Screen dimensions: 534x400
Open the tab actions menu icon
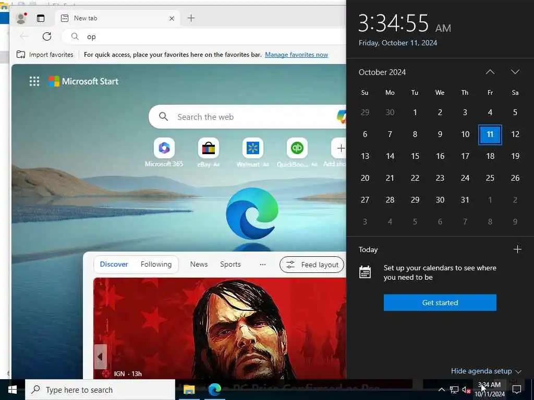(41, 18)
